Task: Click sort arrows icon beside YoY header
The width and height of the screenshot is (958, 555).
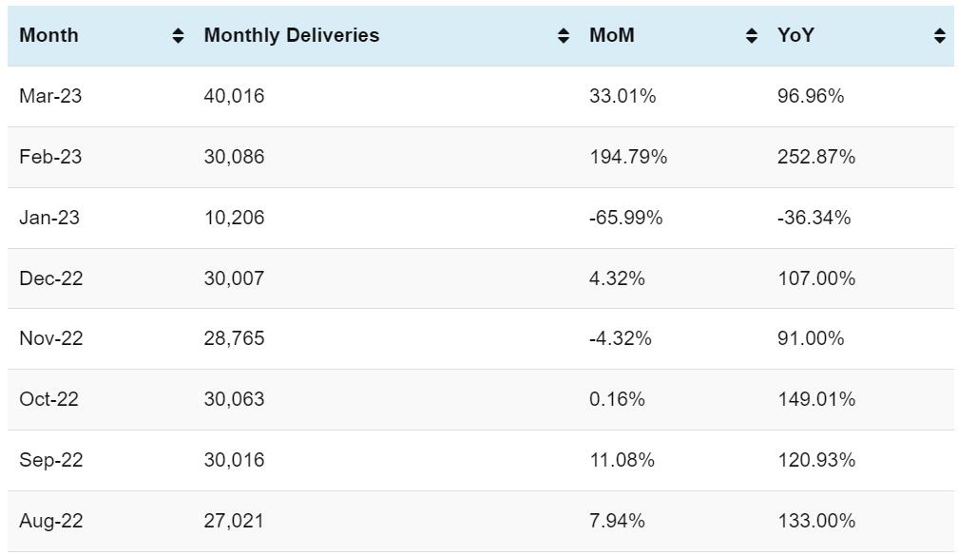Action: (940, 36)
